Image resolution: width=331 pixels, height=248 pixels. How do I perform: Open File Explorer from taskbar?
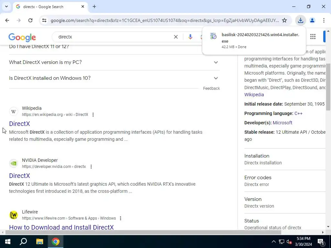coord(39,242)
